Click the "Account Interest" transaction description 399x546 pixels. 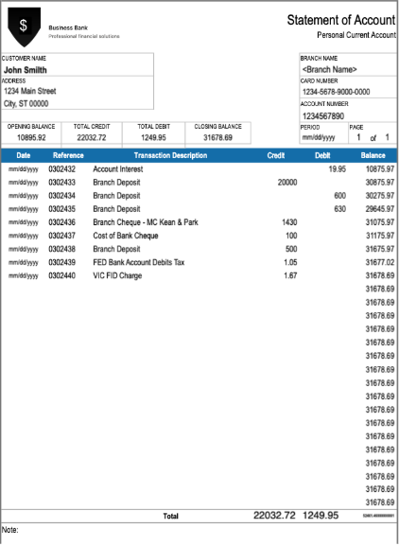pos(118,169)
